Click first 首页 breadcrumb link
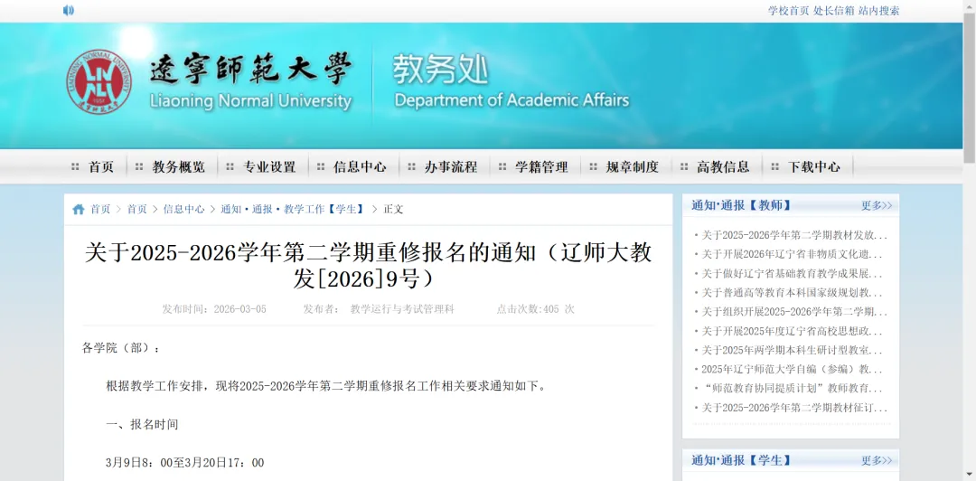Viewport: 976px width, 481px height. (100, 210)
